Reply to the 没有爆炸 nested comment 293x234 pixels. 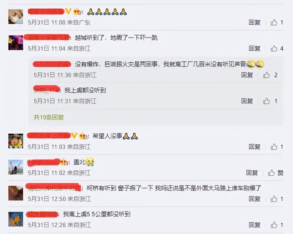tap(247, 75)
